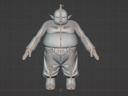Image resolution: width=128 pixels, height=96 pixels.
Task: Click the 3D cursor at the world origin
Action: (61, 90)
